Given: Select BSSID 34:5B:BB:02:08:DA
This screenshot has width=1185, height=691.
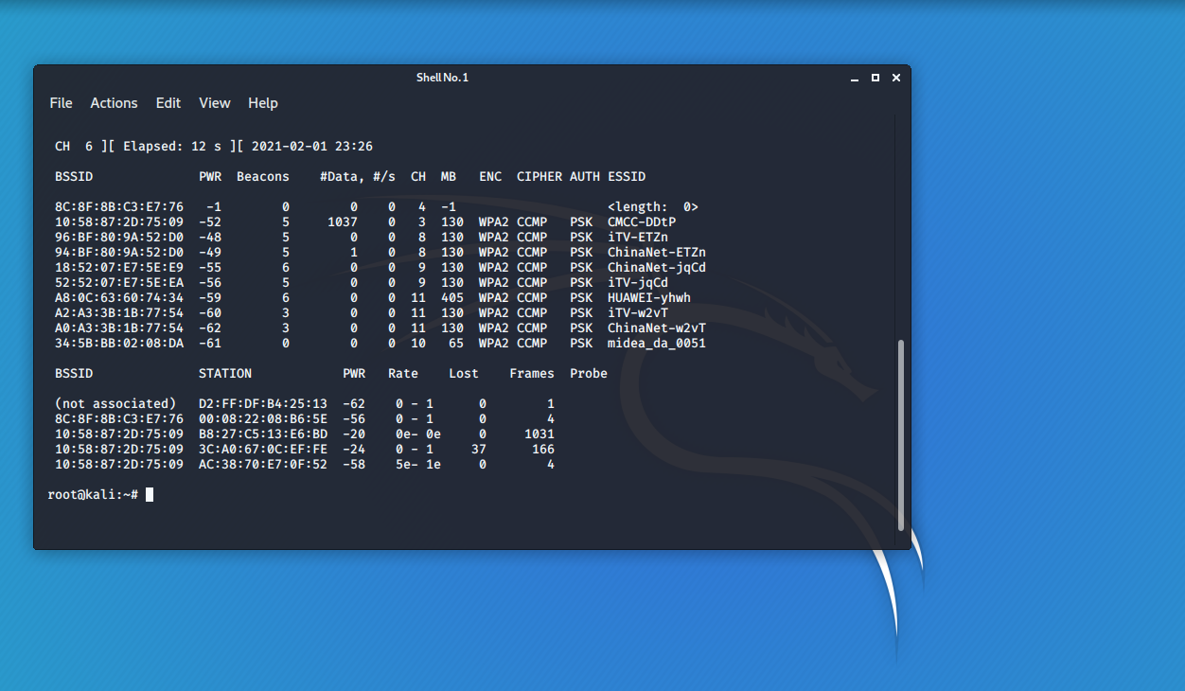Looking at the screenshot, I should pos(119,344).
